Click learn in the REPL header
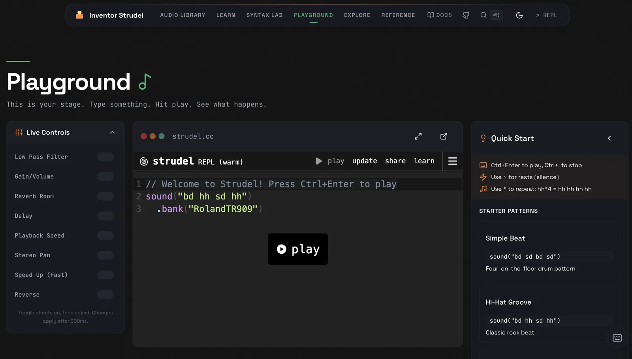The height and width of the screenshot is (359, 632). [424, 161]
